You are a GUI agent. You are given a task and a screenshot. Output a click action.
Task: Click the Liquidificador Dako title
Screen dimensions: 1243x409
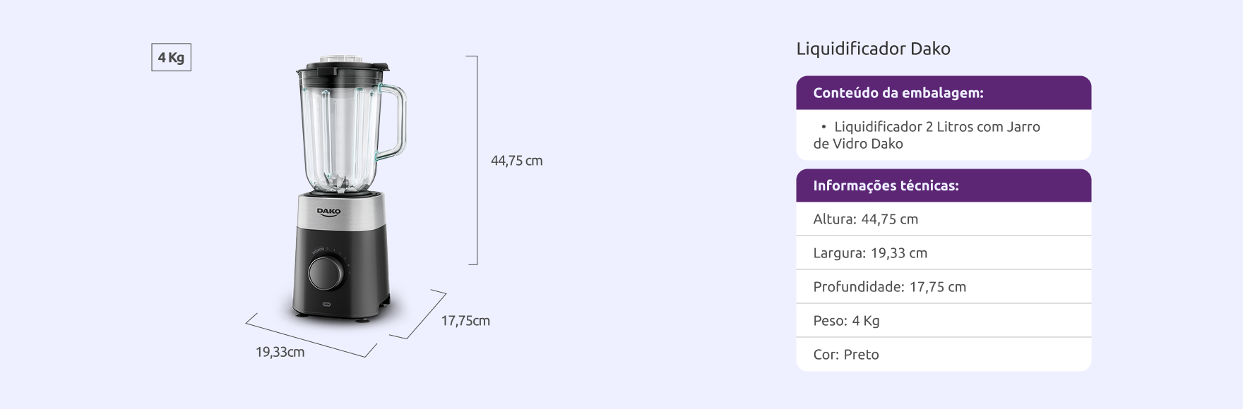point(873,49)
